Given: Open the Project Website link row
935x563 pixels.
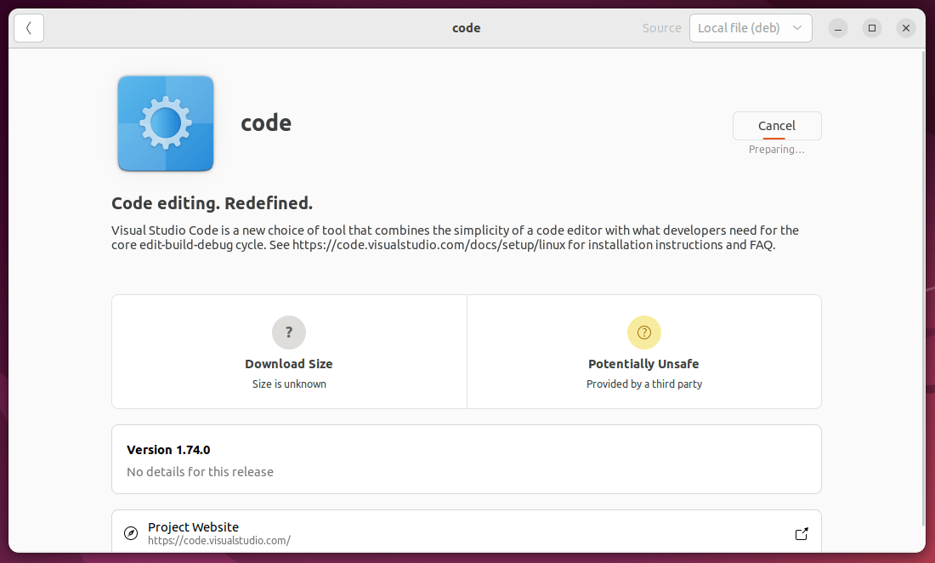Looking at the screenshot, I should coord(467,532).
